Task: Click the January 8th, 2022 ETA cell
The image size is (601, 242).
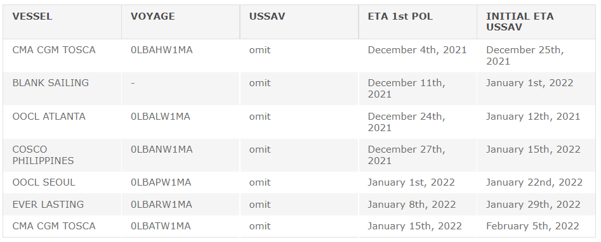Action: (x=418, y=205)
